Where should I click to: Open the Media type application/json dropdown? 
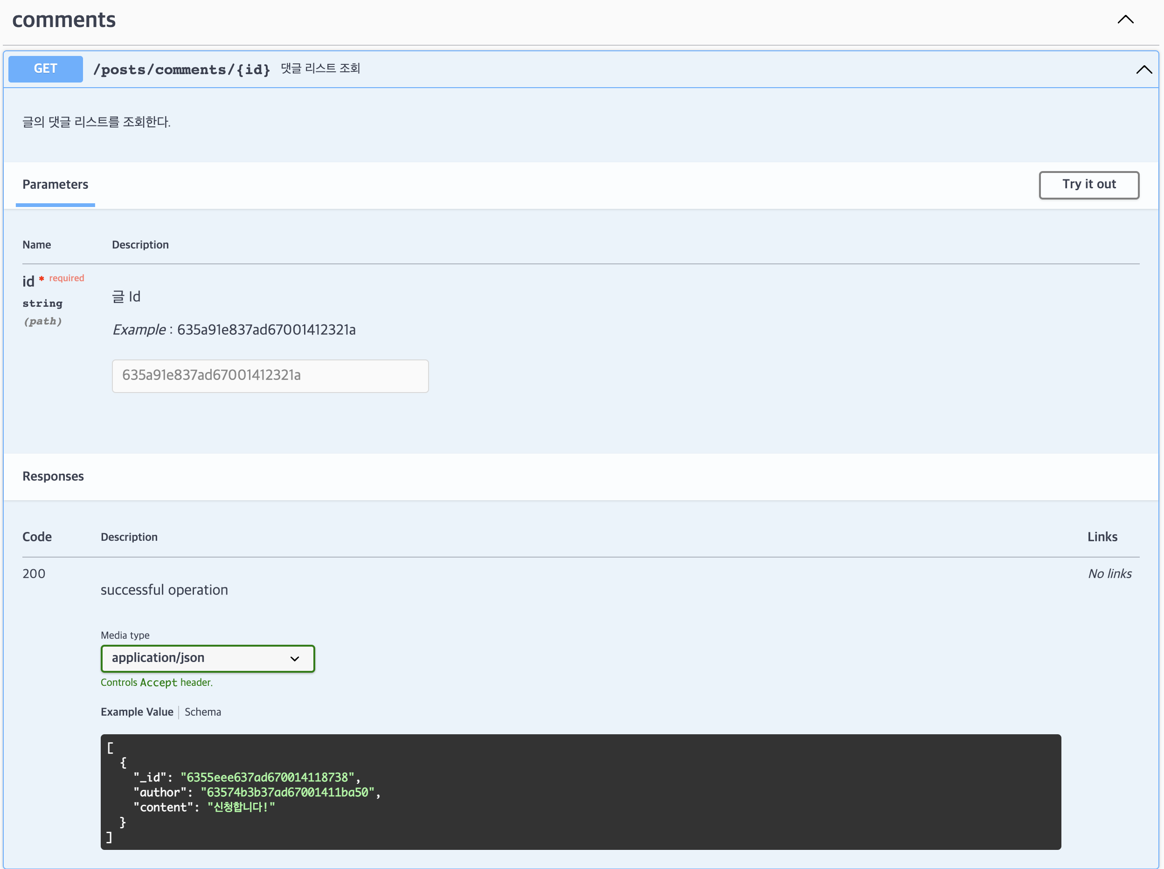(208, 658)
